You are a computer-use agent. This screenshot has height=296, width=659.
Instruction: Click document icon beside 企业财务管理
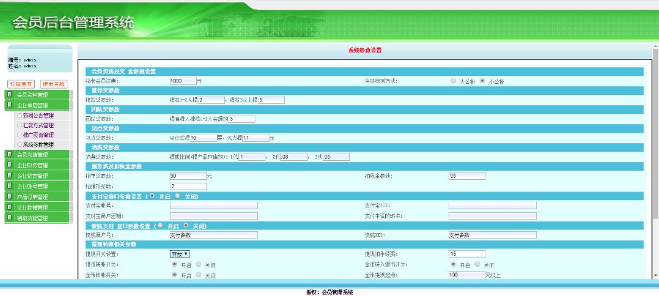tap(10, 164)
